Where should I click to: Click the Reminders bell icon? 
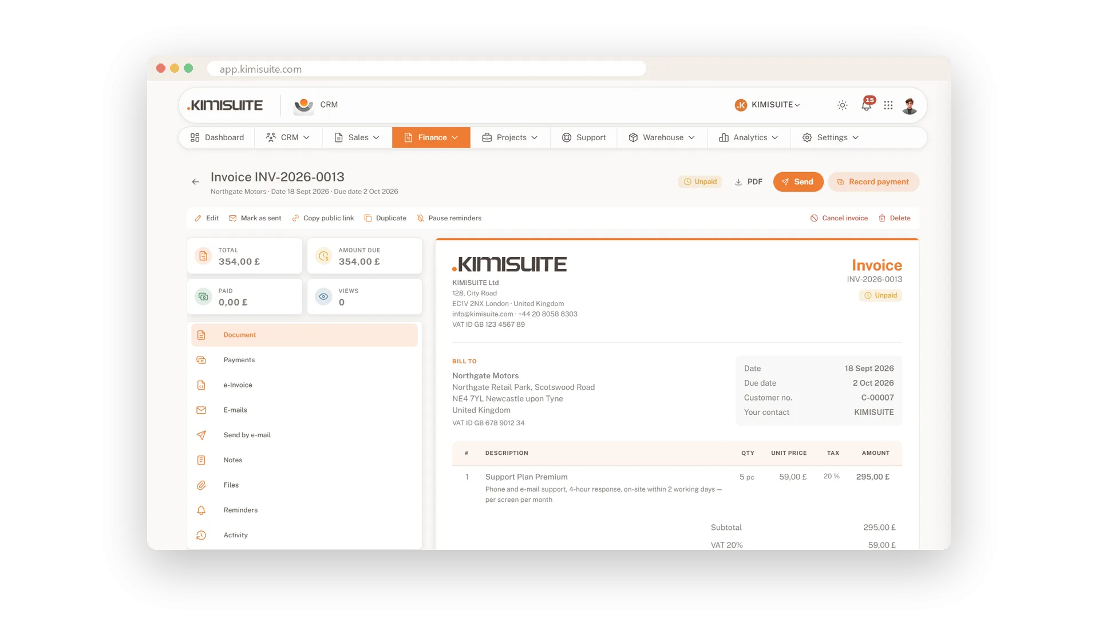click(201, 510)
